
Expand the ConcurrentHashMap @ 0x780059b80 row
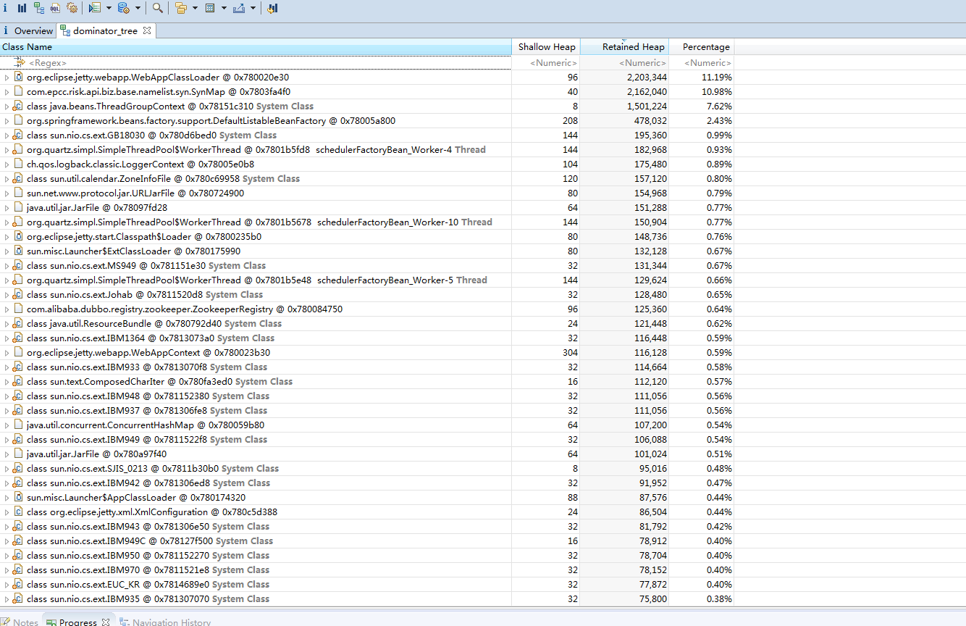7,425
